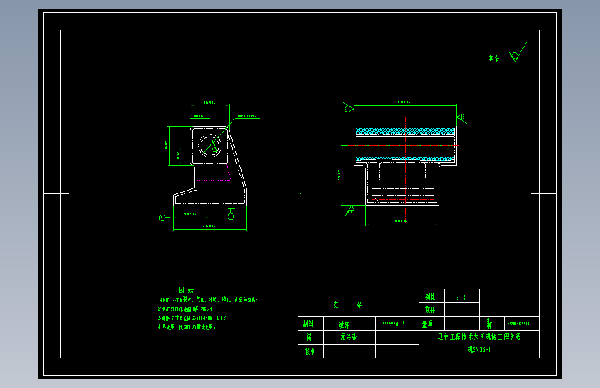This screenshot has height=388, width=600.
Task: Click the '技术要求' technical requirements heading
Action: point(186,290)
